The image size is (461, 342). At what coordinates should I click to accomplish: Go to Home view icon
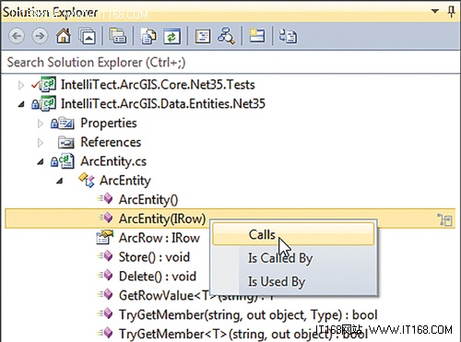pyautogui.click(x=64, y=36)
